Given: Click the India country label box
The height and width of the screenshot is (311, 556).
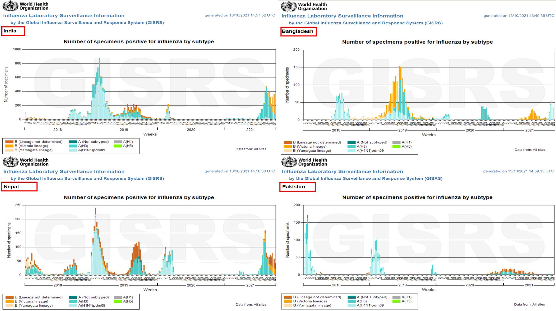Looking at the screenshot, I should click(13, 31).
